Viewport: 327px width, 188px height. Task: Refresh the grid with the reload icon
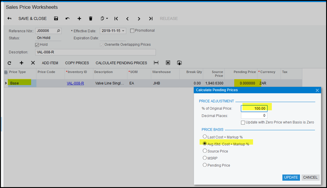[x=9, y=63]
